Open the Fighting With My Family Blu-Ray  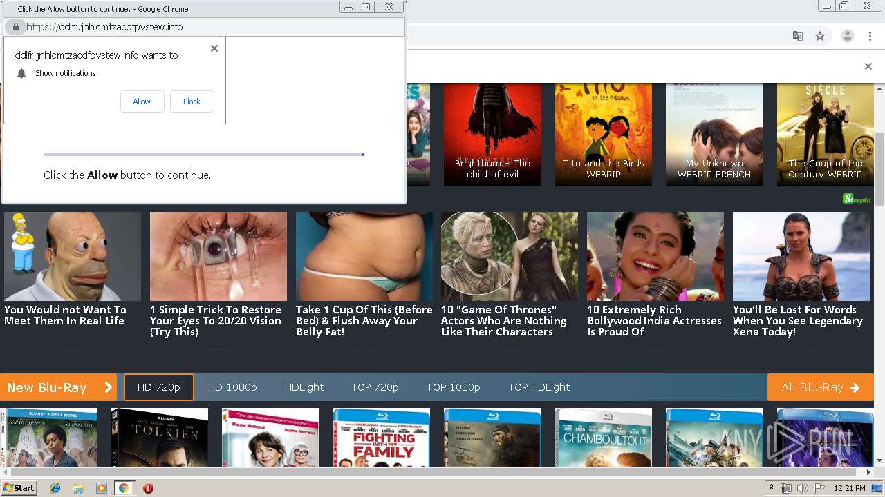[382, 437]
